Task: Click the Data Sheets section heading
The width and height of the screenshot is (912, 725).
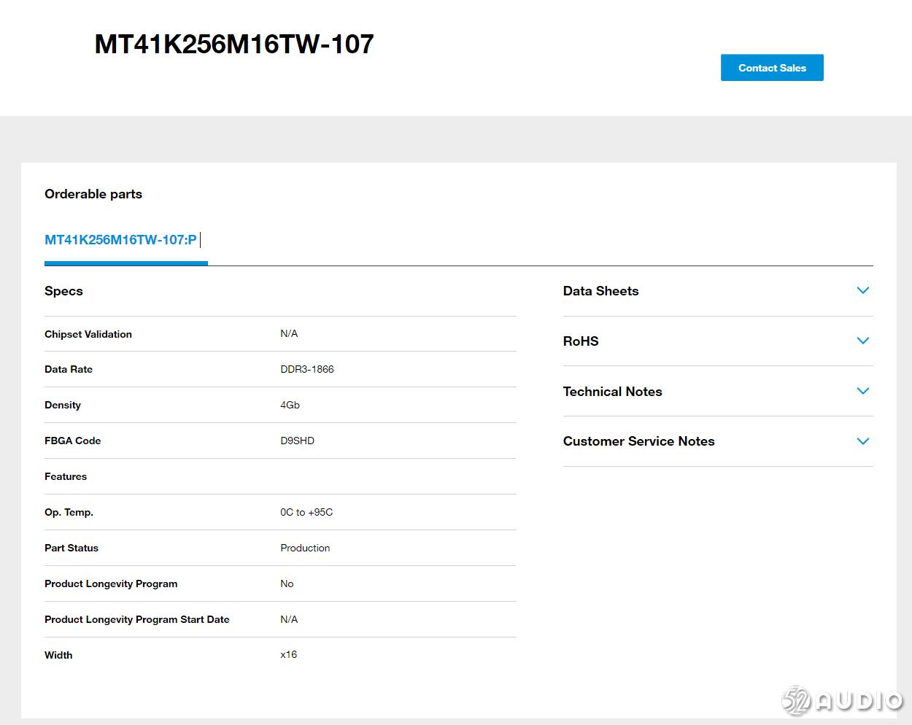Action: [x=600, y=291]
